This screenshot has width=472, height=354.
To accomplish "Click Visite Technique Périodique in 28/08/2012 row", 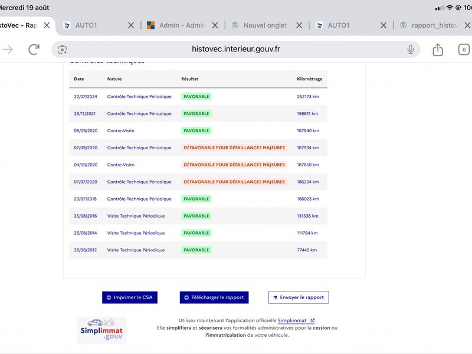I will tap(136, 250).
